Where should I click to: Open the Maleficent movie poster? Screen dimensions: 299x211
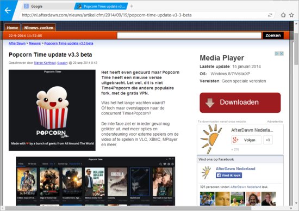pos(140,182)
